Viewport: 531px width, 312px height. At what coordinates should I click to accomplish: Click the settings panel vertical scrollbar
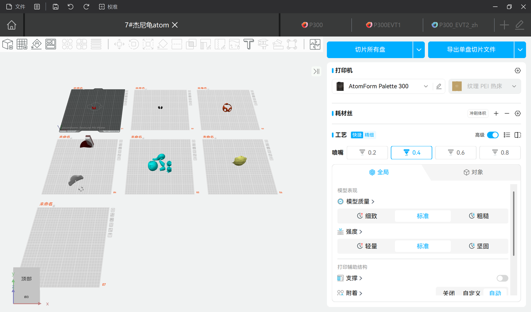[514, 223]
